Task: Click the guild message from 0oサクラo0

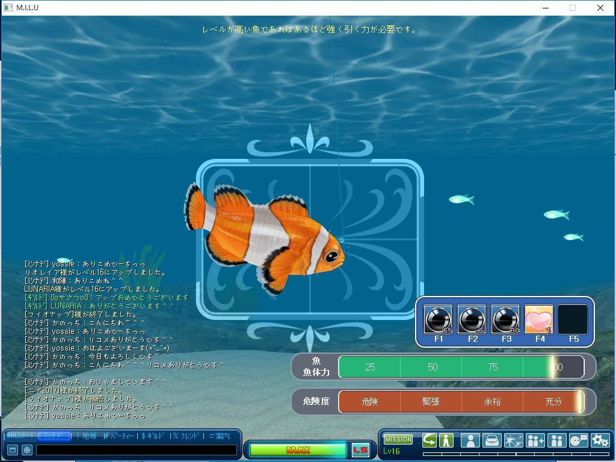Action: [x=106, y=297]
